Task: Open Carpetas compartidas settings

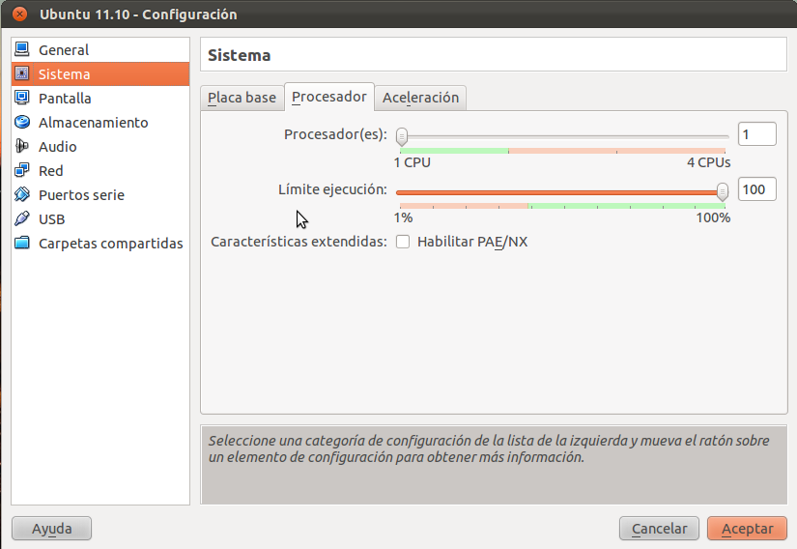Action: pos(100,244)
